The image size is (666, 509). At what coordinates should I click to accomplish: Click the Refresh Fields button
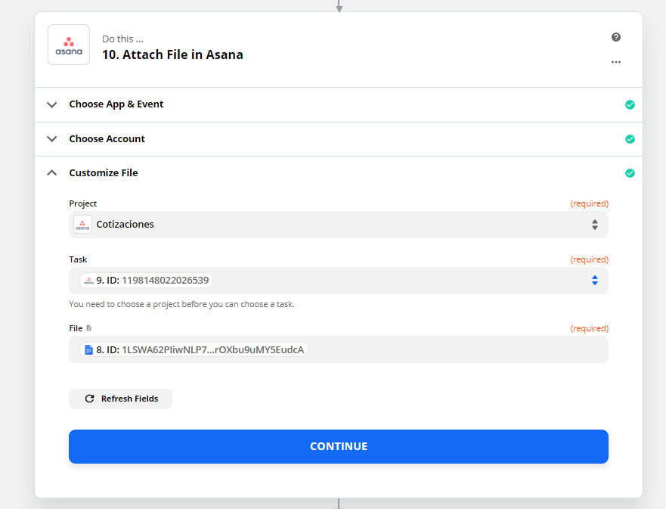[x=121, y=399]
